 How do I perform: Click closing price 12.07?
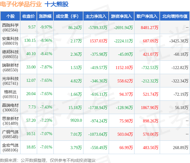click(31, 80)
